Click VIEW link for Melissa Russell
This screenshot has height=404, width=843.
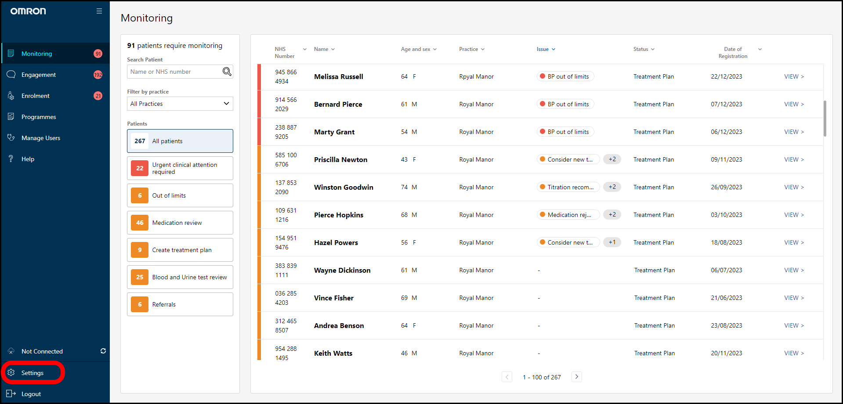pyautogui.click(x=794, y=76)
